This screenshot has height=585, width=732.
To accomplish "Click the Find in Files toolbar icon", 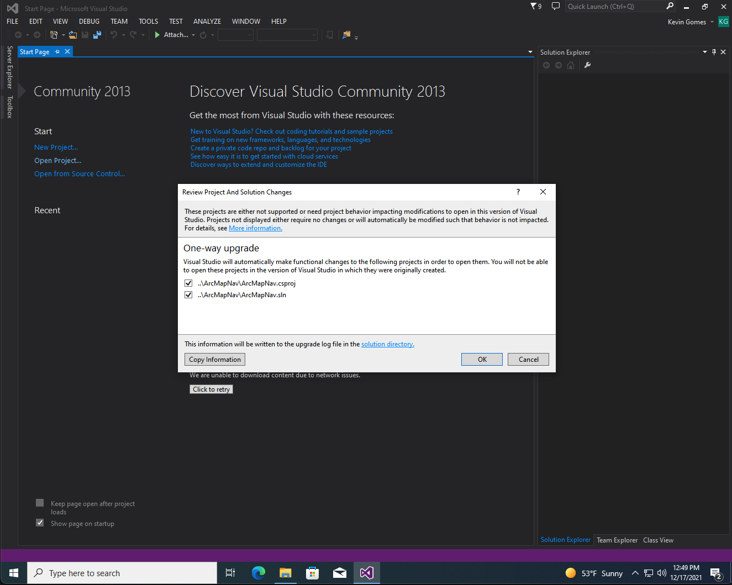I will [x=346, y=35].
